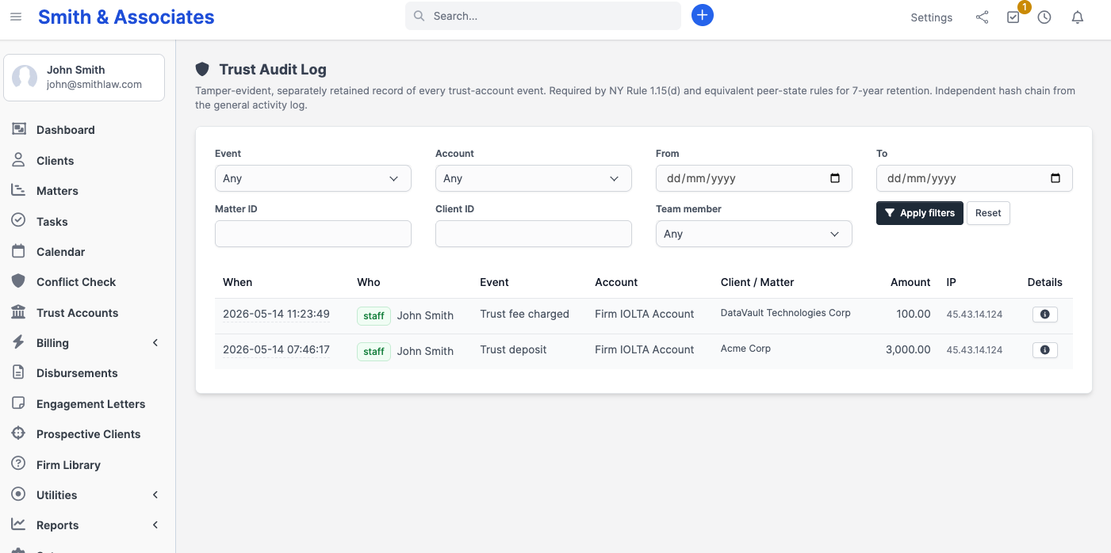1111x553 pixels.
Task: Click the Reset button
Action: tap(988, 213)
